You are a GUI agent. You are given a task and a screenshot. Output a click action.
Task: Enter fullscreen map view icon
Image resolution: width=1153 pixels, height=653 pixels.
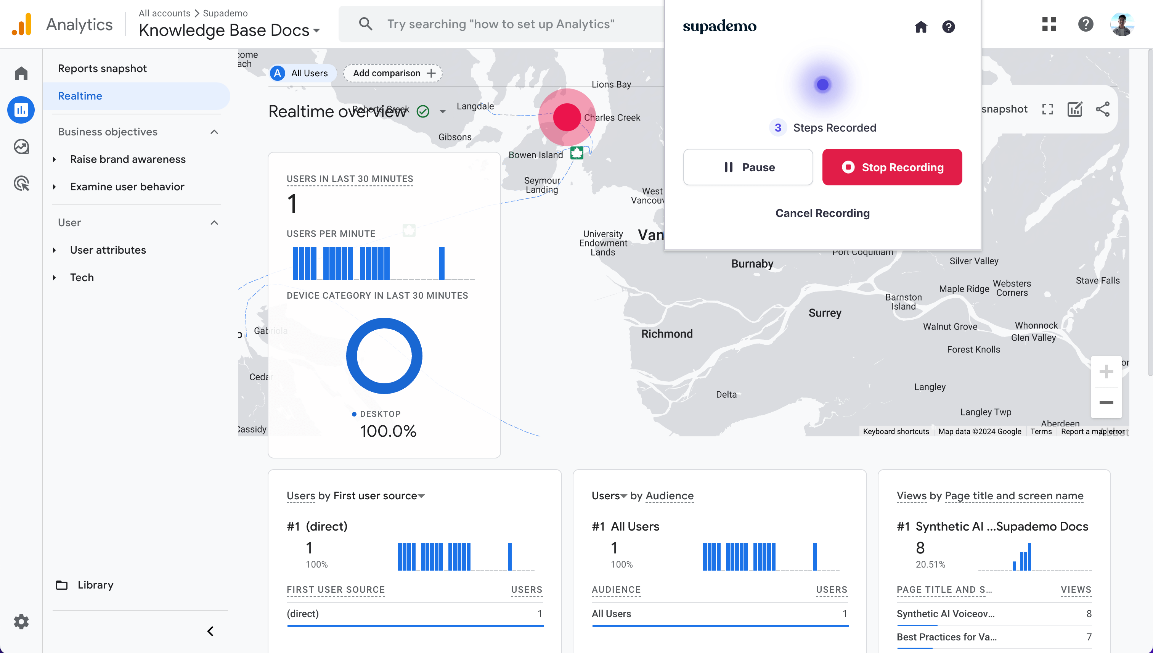(x=1048, y=109)
